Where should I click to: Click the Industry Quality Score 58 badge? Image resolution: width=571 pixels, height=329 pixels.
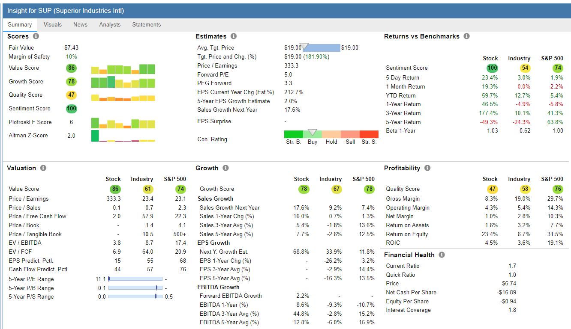(x=525, y=189)
